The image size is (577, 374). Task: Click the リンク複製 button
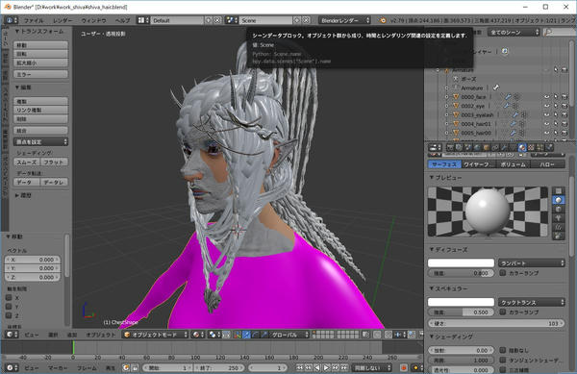pyautogui.click(x=40, y=110)
